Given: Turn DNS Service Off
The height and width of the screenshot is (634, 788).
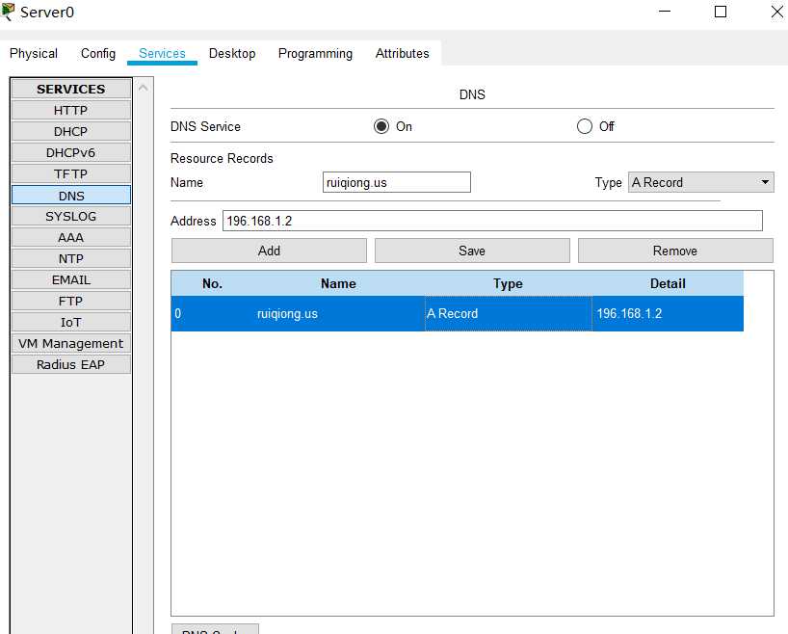Looking at the screenshot, I should pyautogui.click(x=585, y=126).
